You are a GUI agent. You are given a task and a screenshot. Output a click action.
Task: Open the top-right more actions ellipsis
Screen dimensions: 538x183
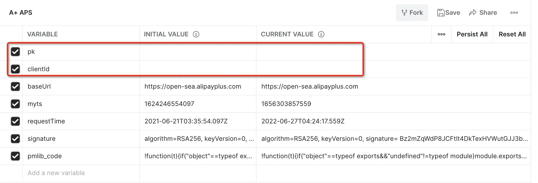point(514,13)
